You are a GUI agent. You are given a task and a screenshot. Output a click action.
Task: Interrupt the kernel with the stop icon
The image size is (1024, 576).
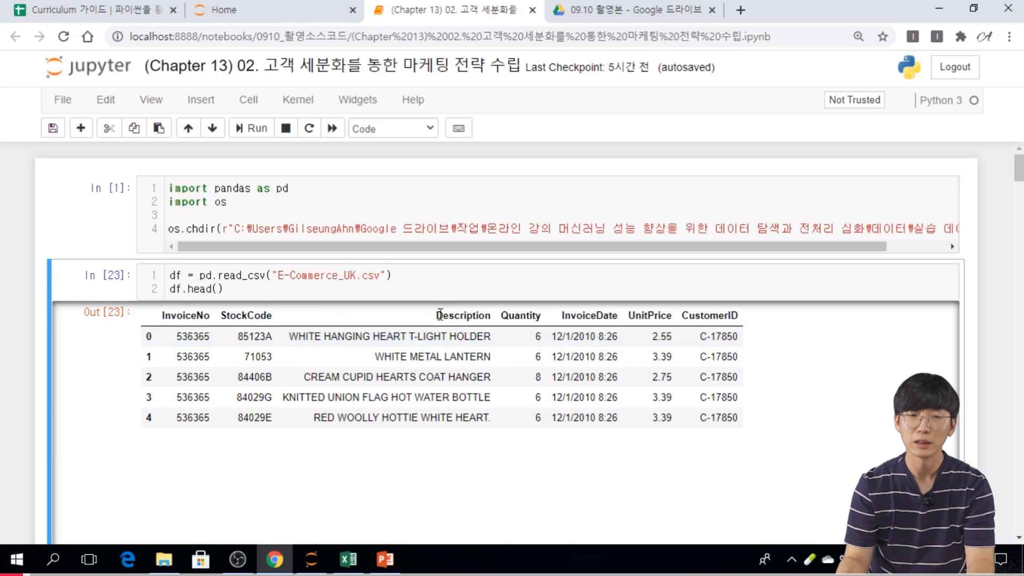coord(286,128)
